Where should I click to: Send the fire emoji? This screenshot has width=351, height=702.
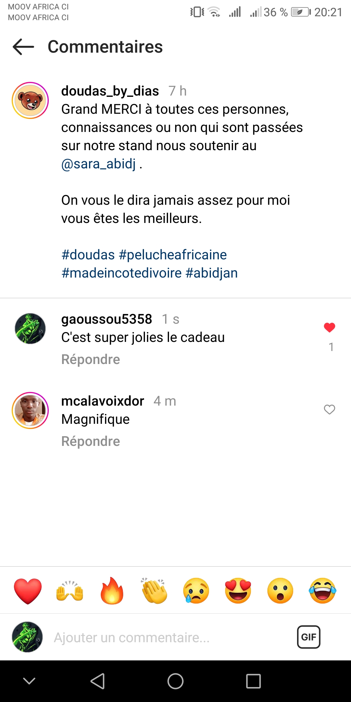pos(112,591)
